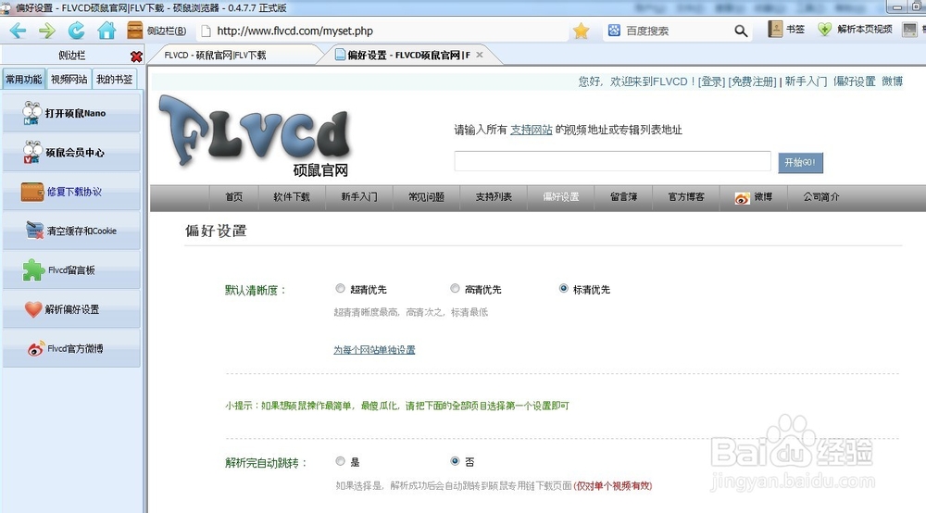The image size is (926, 513).
Task: Click the [免费注册] register link
Action: tap(752, 81)
